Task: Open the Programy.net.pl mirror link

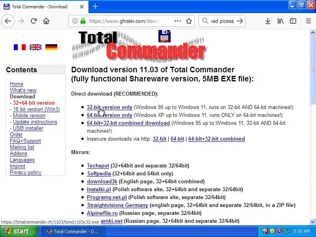Action: 107,197
